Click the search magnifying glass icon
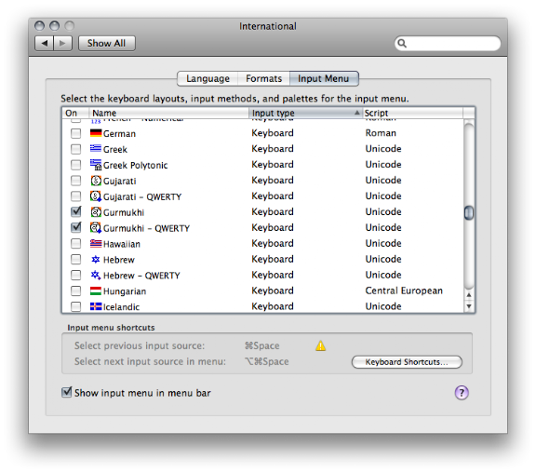536x473 pixels. pyautogui.click(x=402, y=44)
